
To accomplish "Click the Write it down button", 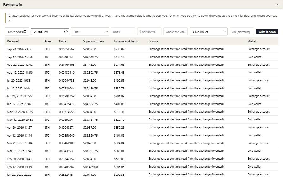I will coord(267,32).
